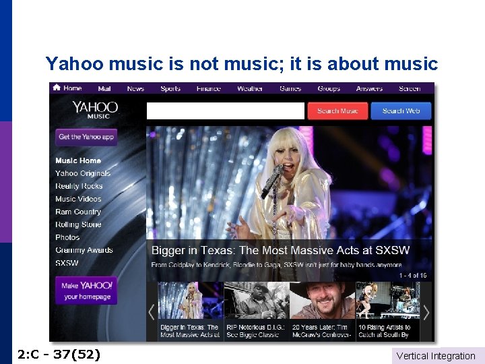Open News in top navigation

[x=135, y=89]
